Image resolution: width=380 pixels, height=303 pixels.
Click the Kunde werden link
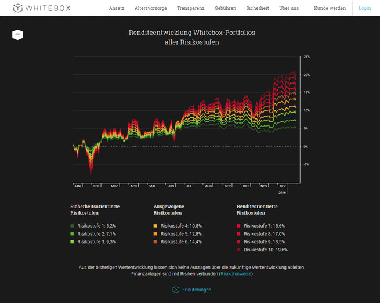(330, 8)
